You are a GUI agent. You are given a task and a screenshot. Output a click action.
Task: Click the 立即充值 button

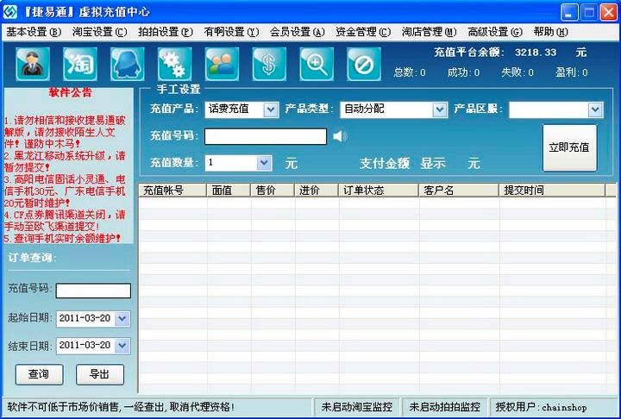[x=569, y=147]
